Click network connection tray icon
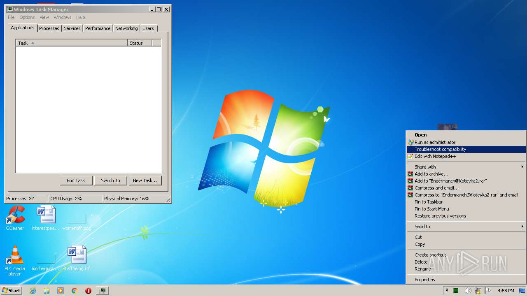The width and height of the screenshot is (527, 296). (x=478, y=291)
